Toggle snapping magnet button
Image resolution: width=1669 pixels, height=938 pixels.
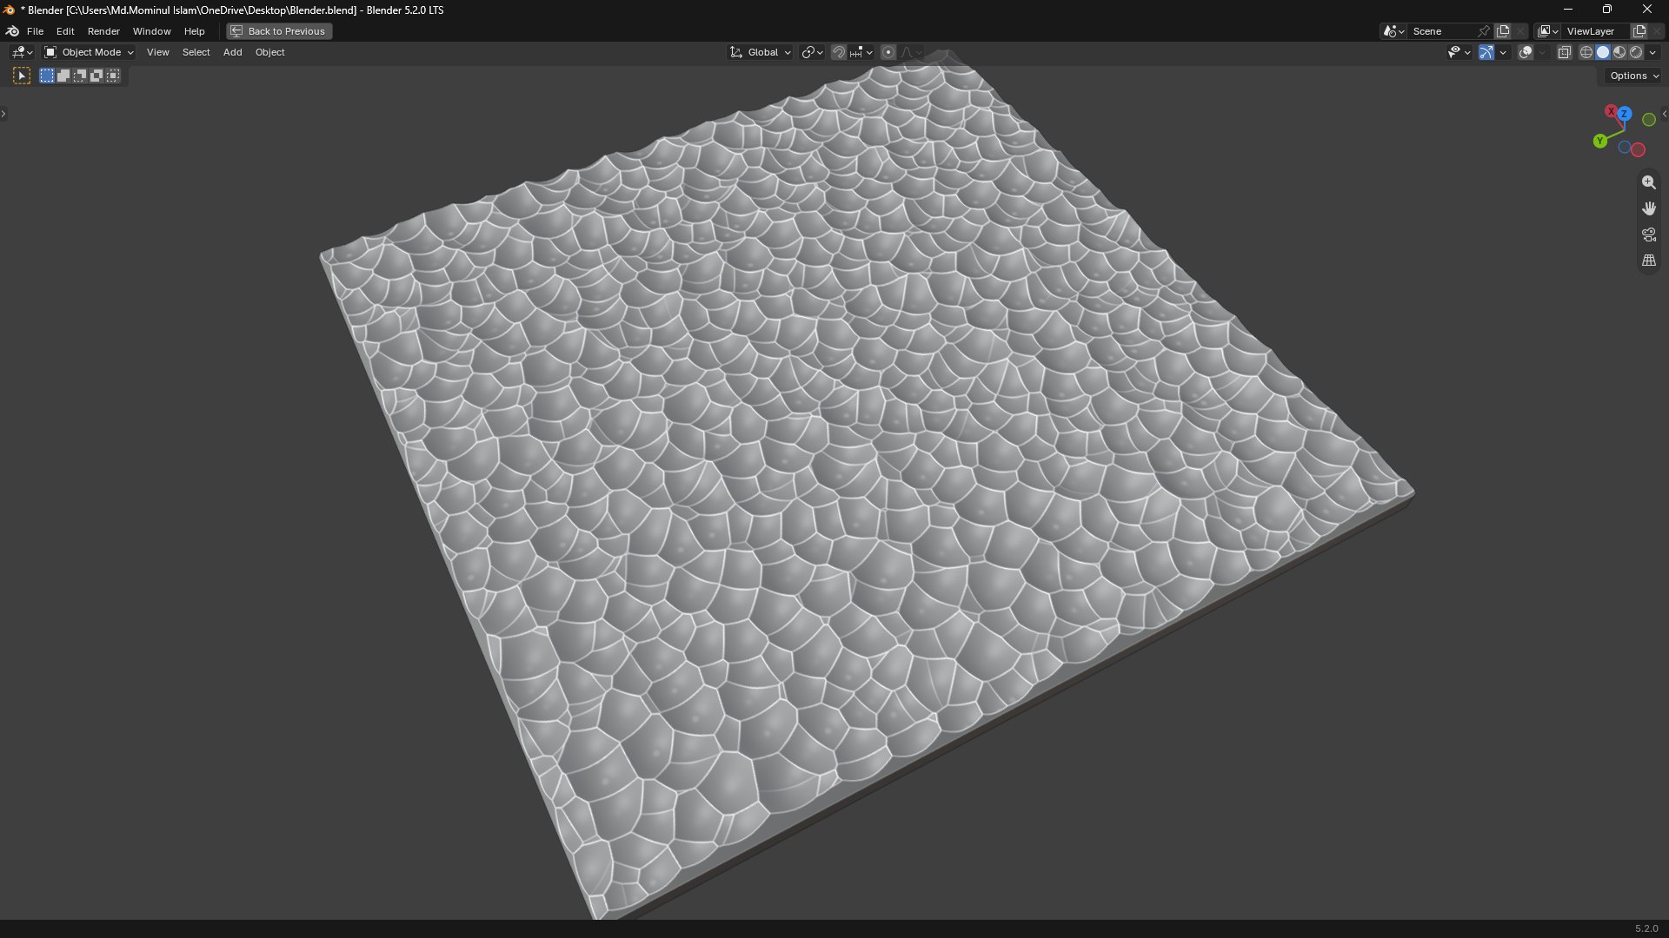click(x=838, y=52)
